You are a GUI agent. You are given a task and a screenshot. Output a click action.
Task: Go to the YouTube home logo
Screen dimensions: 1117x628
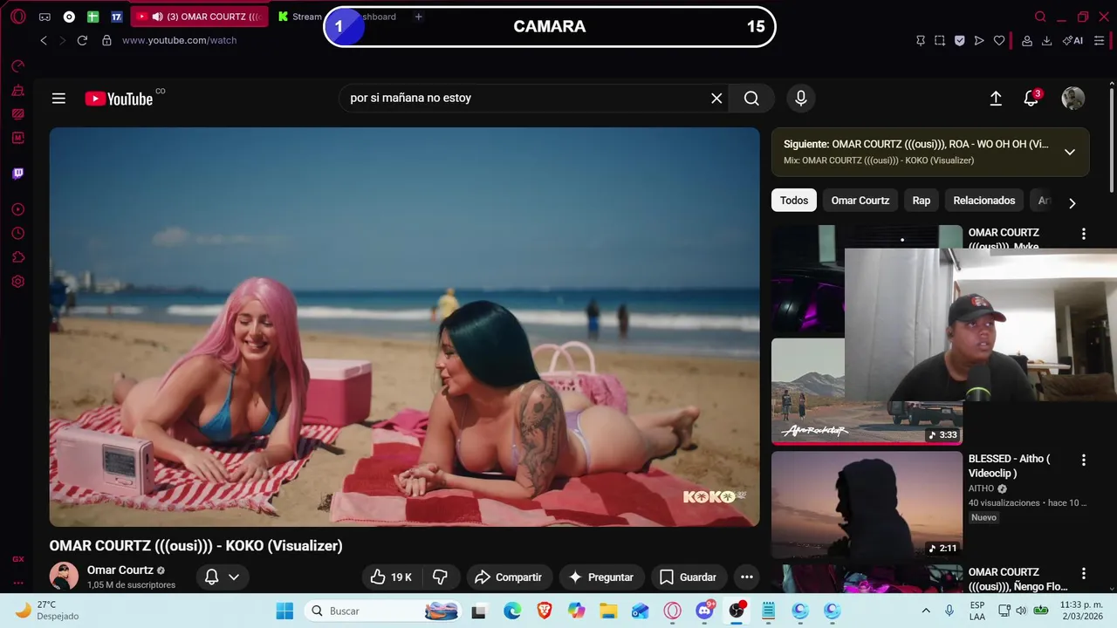pos(120,99)
